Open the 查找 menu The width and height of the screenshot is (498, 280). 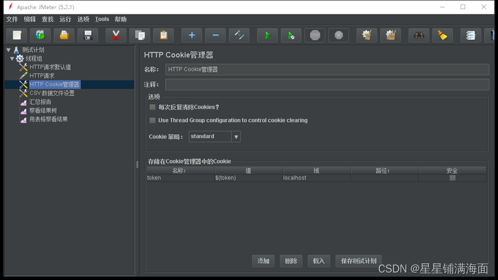coord(48,20)
